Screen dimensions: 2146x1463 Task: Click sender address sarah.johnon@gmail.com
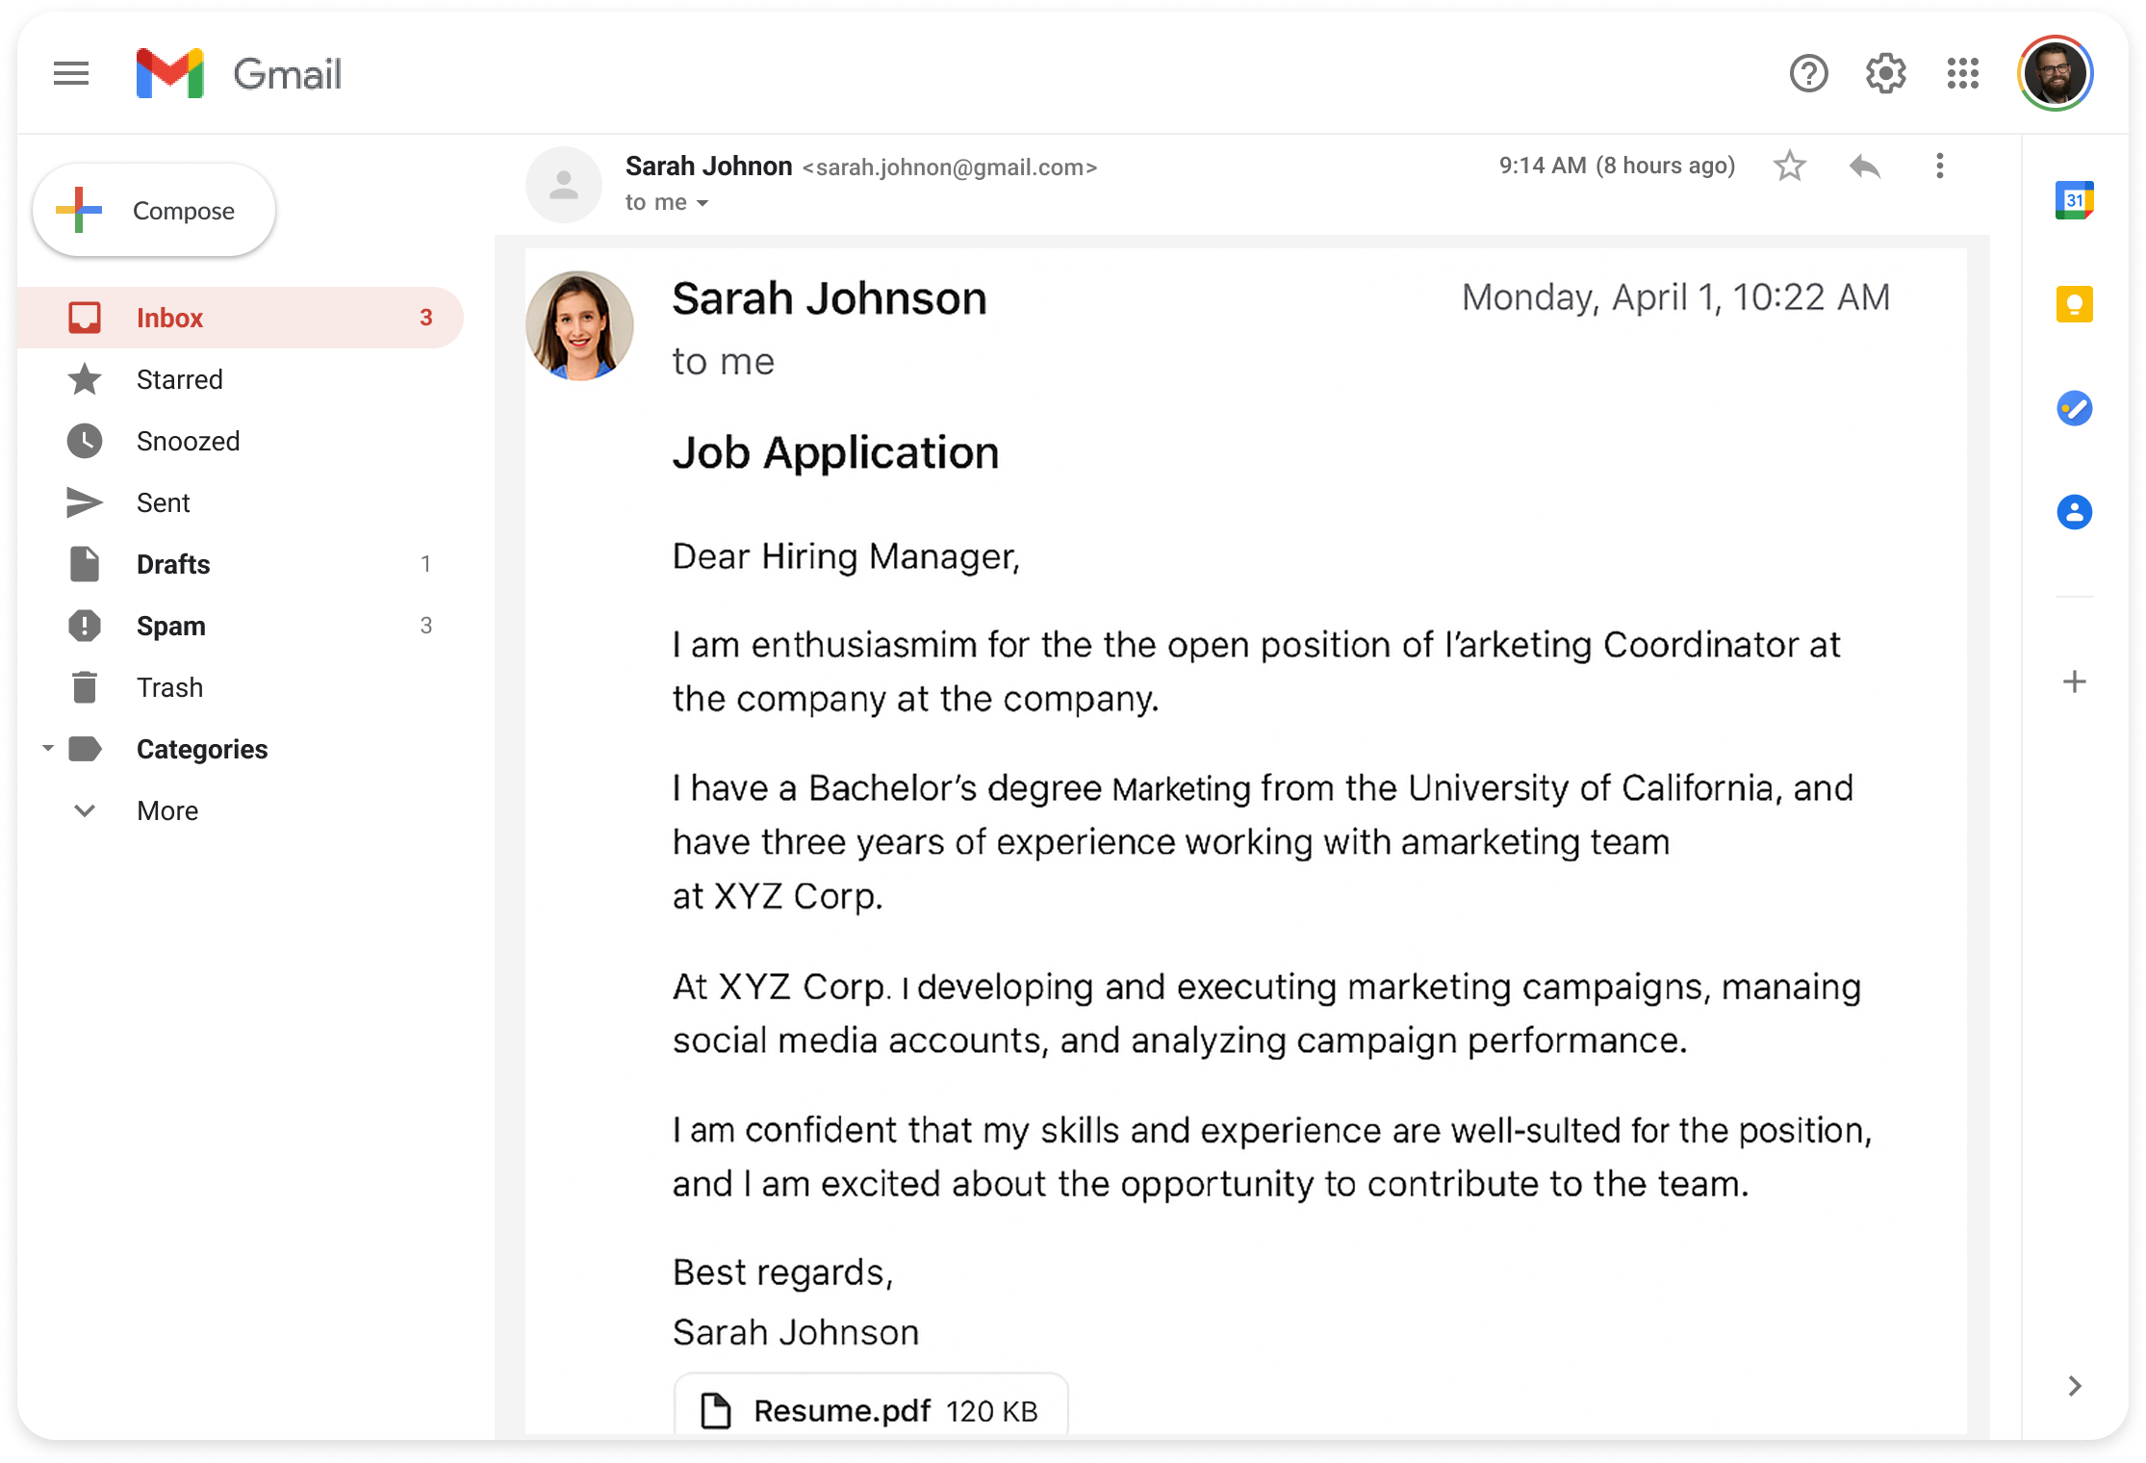(950, 167)
